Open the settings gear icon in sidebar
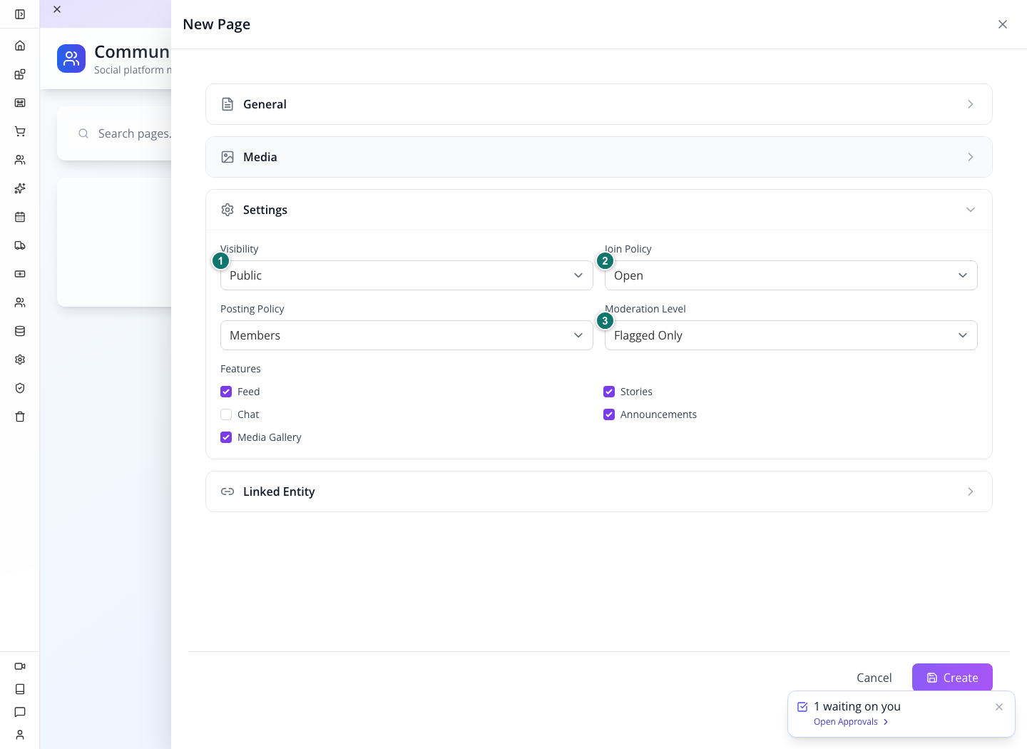This screenshot has width=1027, height=749. 20,360
